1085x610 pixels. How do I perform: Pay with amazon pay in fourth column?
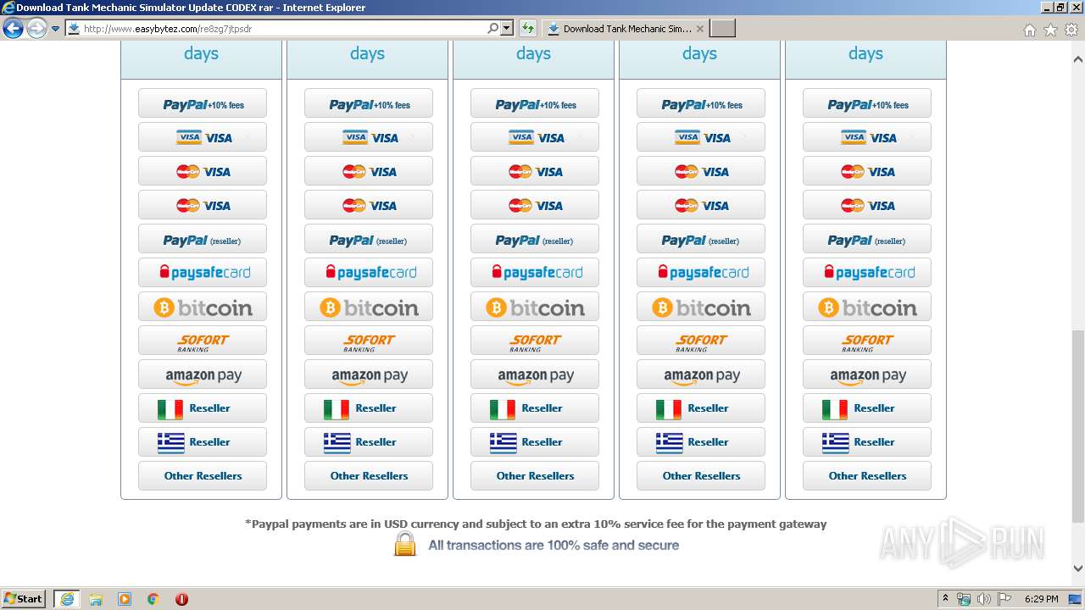pyautogui.click(x=701, y=374)
